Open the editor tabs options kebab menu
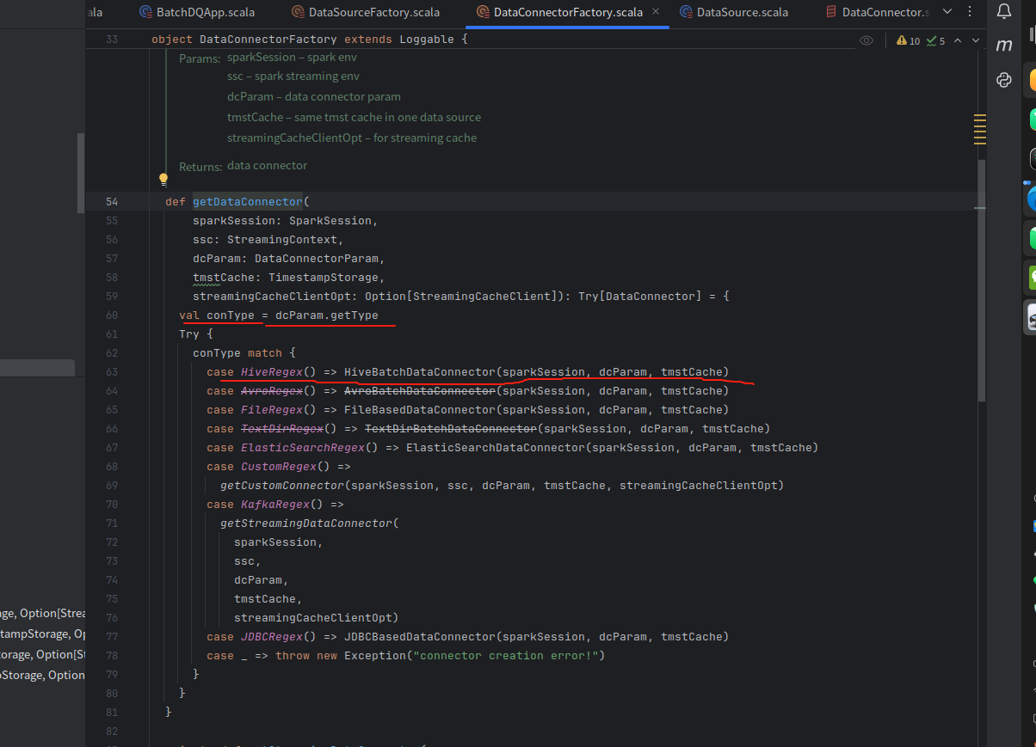The width and height of the screenshot is (1036, 747). point(969,12)
